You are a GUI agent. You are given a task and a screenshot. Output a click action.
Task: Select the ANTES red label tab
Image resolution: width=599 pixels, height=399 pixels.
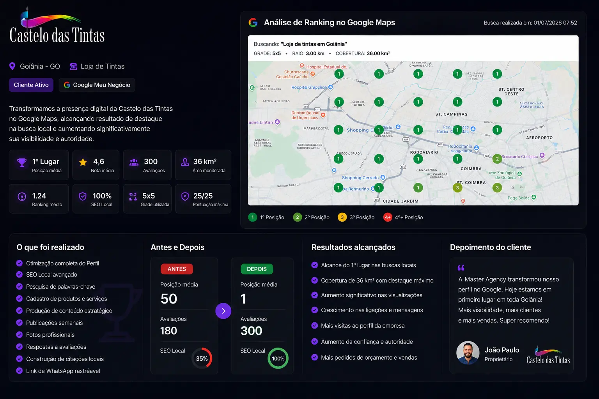tap(177, 269)
